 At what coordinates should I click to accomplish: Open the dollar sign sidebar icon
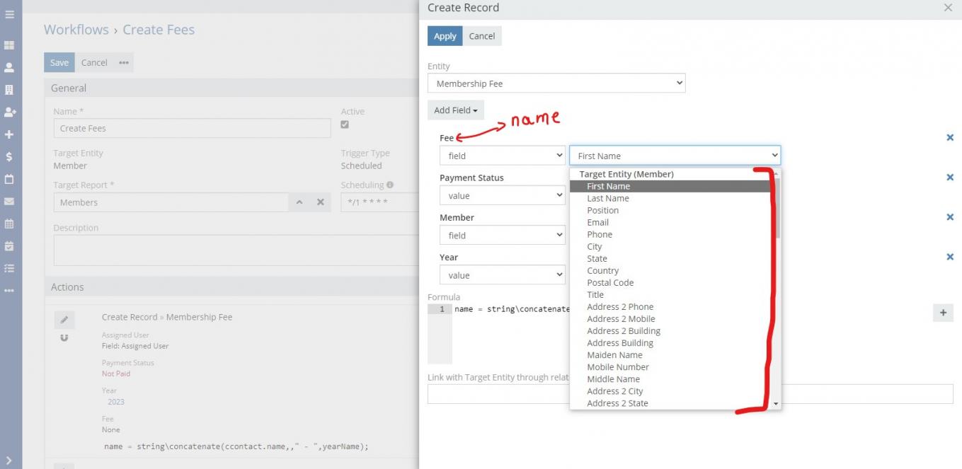pyautogui.click(x=9, y=156)
